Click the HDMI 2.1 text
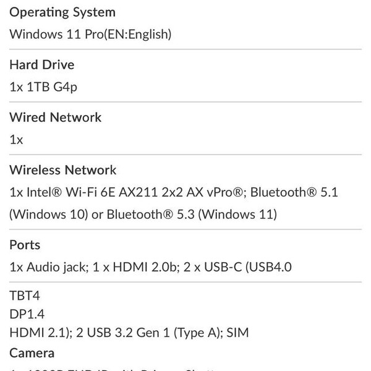 38,333
